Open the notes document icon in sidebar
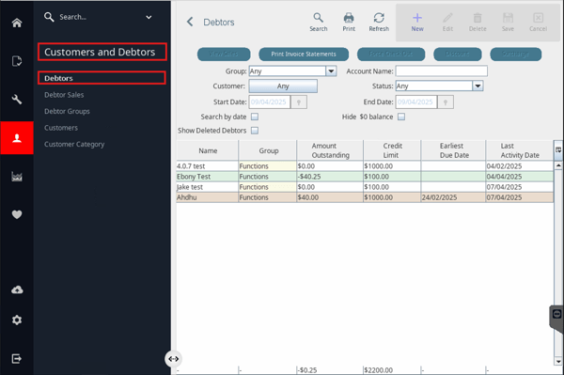 pyautogui.click(x=17, y=61)
